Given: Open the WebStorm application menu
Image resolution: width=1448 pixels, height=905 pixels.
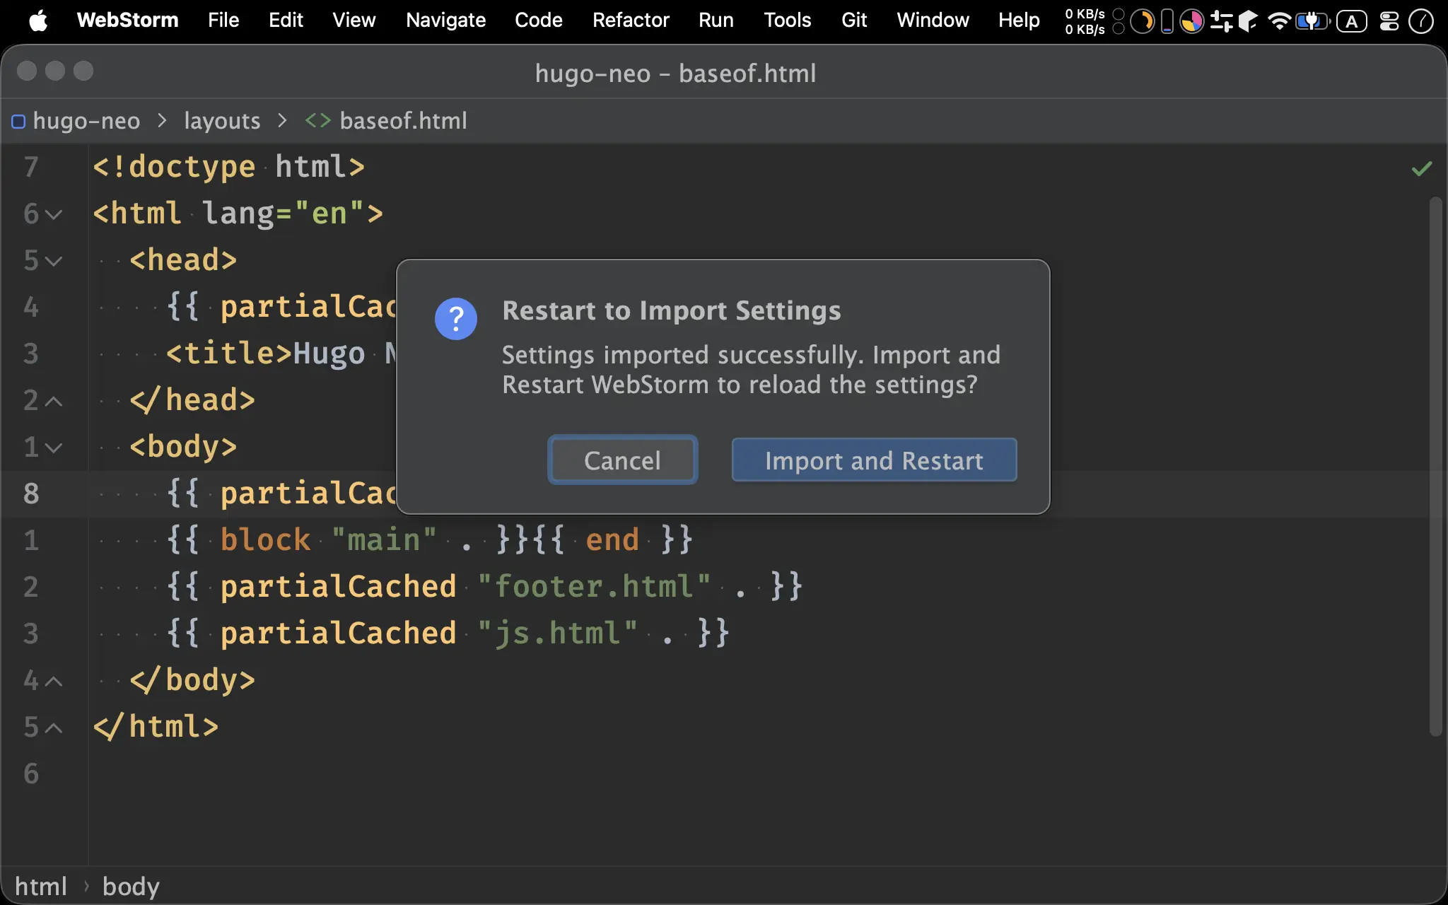Looking at the screenshot, I should point(127,20).
